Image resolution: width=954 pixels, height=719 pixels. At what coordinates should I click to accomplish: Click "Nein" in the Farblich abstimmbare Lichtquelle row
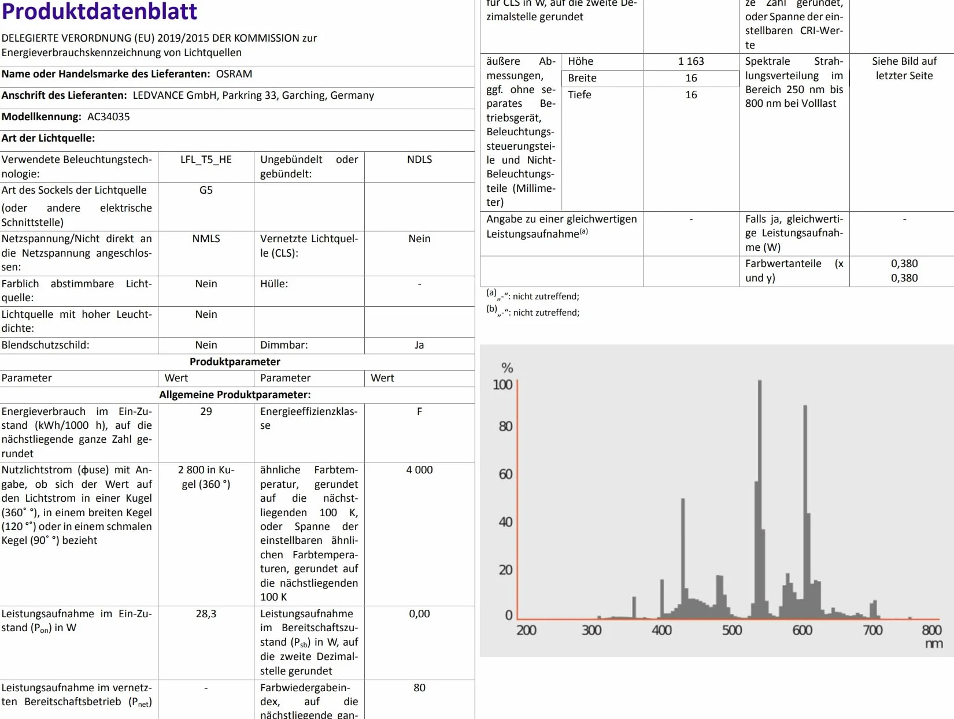[206, 284]
